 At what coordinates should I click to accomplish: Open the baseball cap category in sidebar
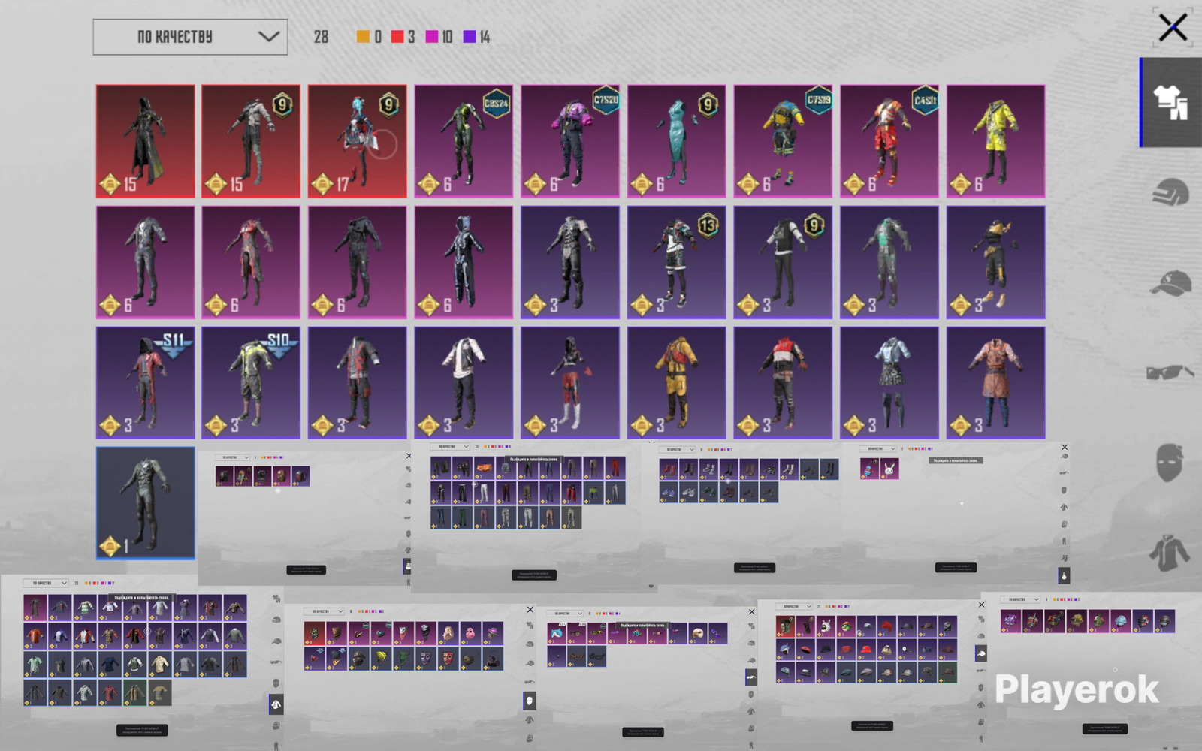click(1170, 283)
